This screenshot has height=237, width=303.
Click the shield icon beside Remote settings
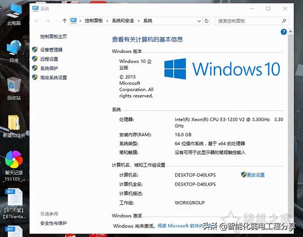pyautogui.click(x=35, y=59)
